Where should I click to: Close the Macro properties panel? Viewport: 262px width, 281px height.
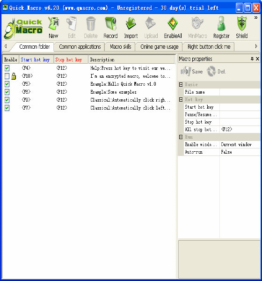(257, 59)
